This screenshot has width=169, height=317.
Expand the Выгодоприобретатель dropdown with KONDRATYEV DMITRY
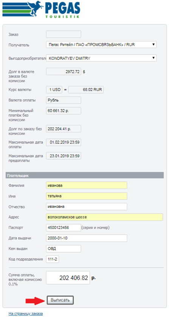(x=101, y=58)
